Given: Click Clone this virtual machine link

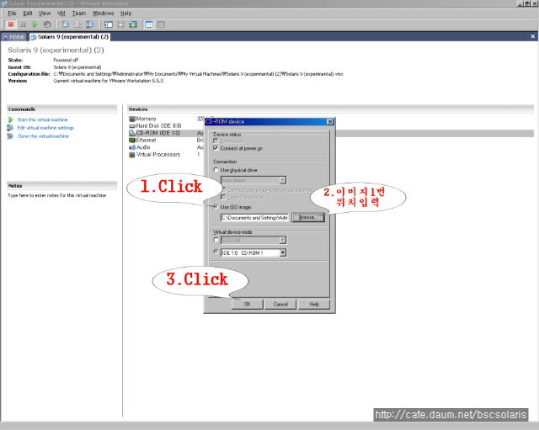Looking at the screenshot, I should click(43, 136).
